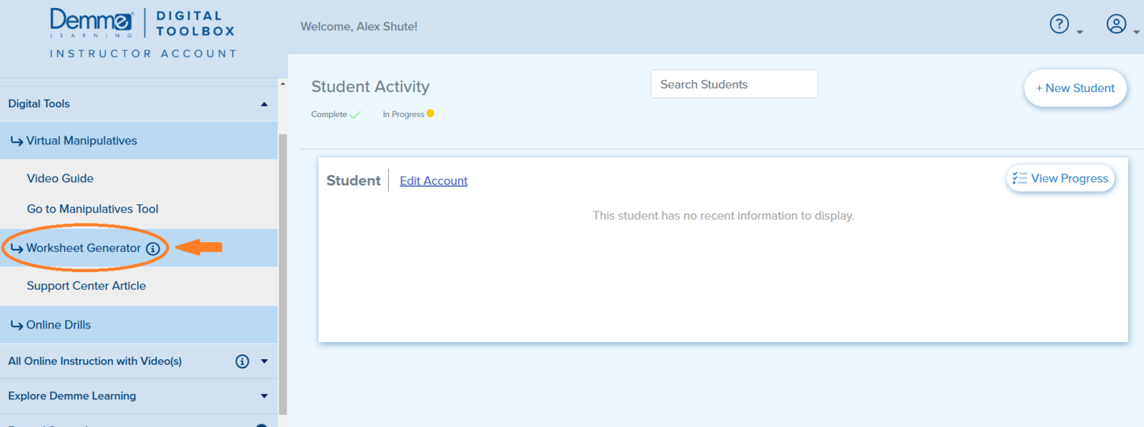1144x427 pixels.
Task: Select Worksheet Generator in the sidebar
Action: [83, 248]
